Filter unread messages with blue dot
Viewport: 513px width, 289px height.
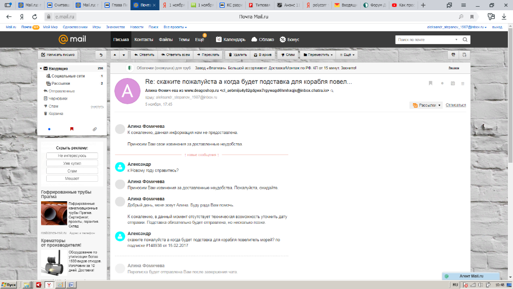click(x=49, y=129)
